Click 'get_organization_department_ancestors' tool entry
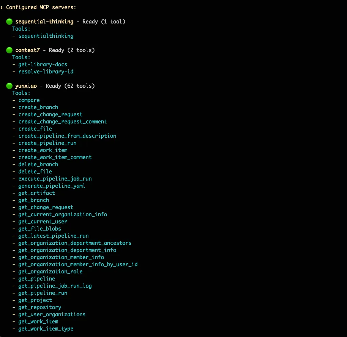Viewport: 347px width, 337px height. [75, 243]
